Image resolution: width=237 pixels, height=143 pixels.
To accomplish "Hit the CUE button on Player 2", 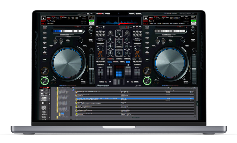I will pos(147,71).
